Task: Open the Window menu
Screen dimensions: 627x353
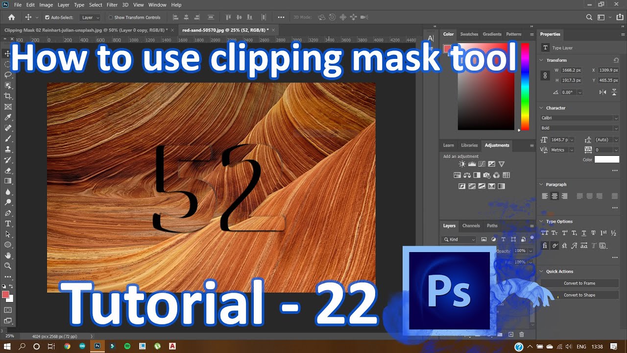Action: (x=157, y=4)
